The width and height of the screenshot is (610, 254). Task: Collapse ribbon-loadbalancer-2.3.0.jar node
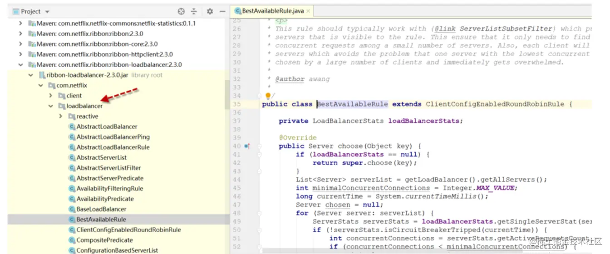pyautogui.click(x=30, y=75)
